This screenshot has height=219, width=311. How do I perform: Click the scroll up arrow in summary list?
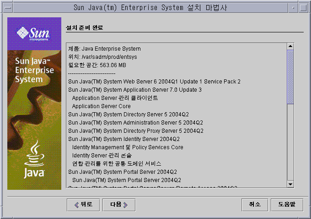(x=290, y=46)
